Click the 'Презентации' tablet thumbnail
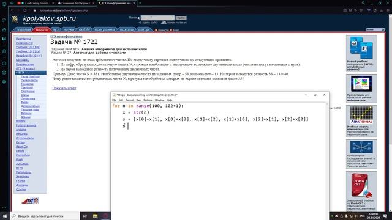Viewport: 392px width, 220px height. tap(361, 84)
